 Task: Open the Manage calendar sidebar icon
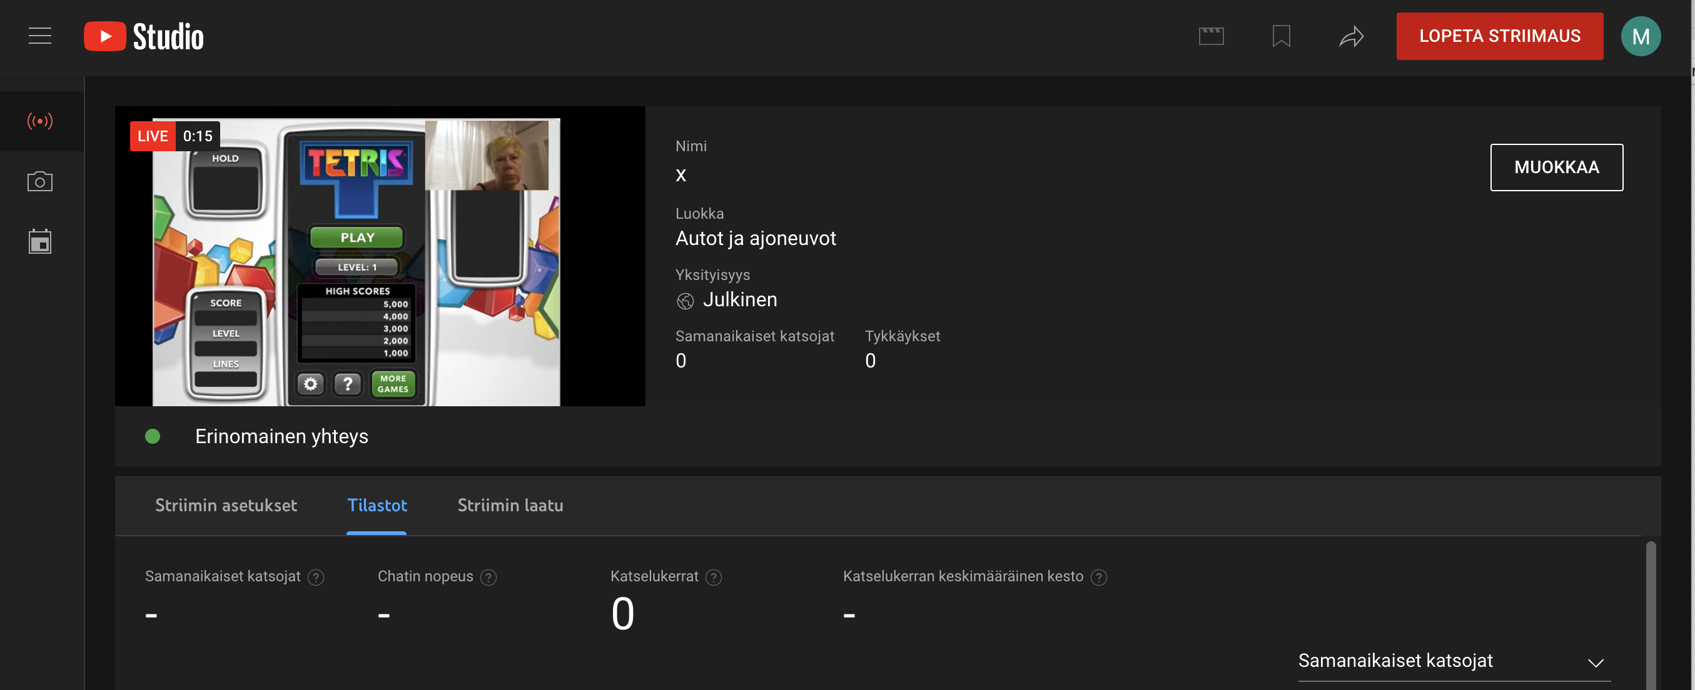39,241
